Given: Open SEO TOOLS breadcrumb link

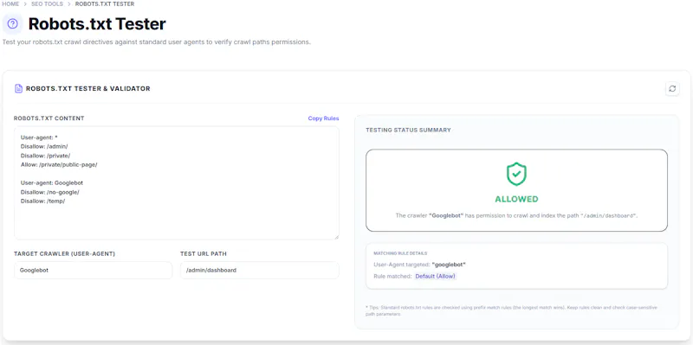Looking at the screenshot, I should coord(47,4).
